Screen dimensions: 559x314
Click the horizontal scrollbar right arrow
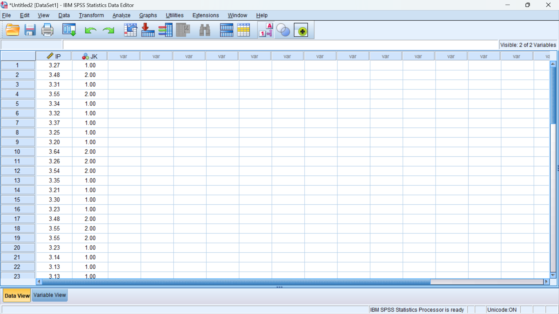click(546, 282)
